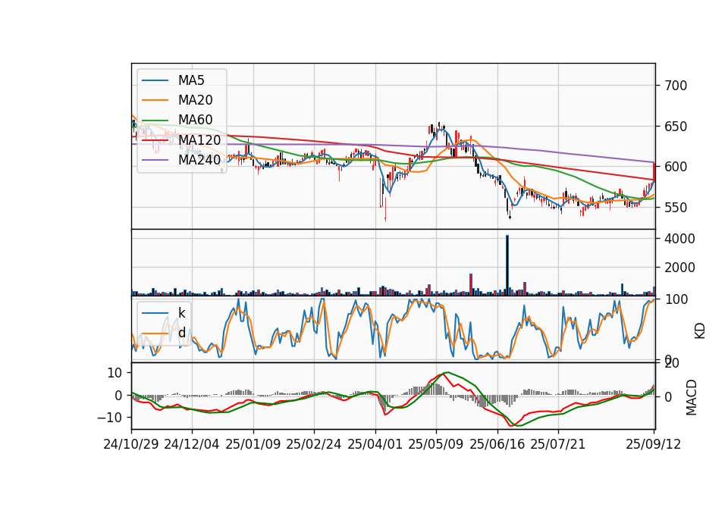Click the 25/06/16 date label
728x523 pixels.
(x=497, y=444)
